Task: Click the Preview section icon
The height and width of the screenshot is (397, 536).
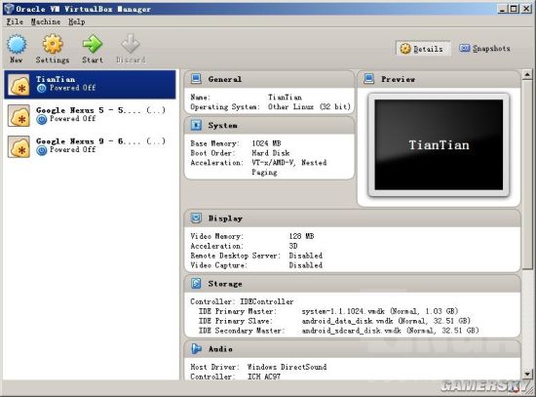Action: tap(368, 79)
